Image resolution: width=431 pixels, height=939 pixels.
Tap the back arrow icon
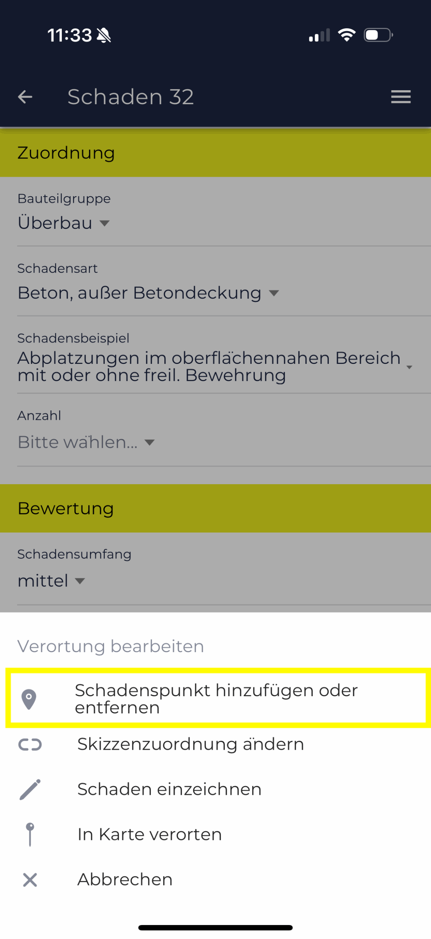[x=25, y=97]
